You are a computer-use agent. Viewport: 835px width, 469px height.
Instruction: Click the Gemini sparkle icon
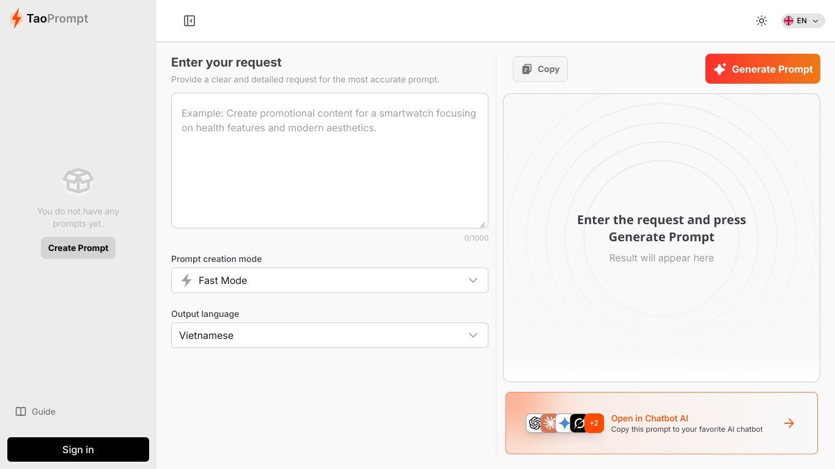click(x=564, y=423)
